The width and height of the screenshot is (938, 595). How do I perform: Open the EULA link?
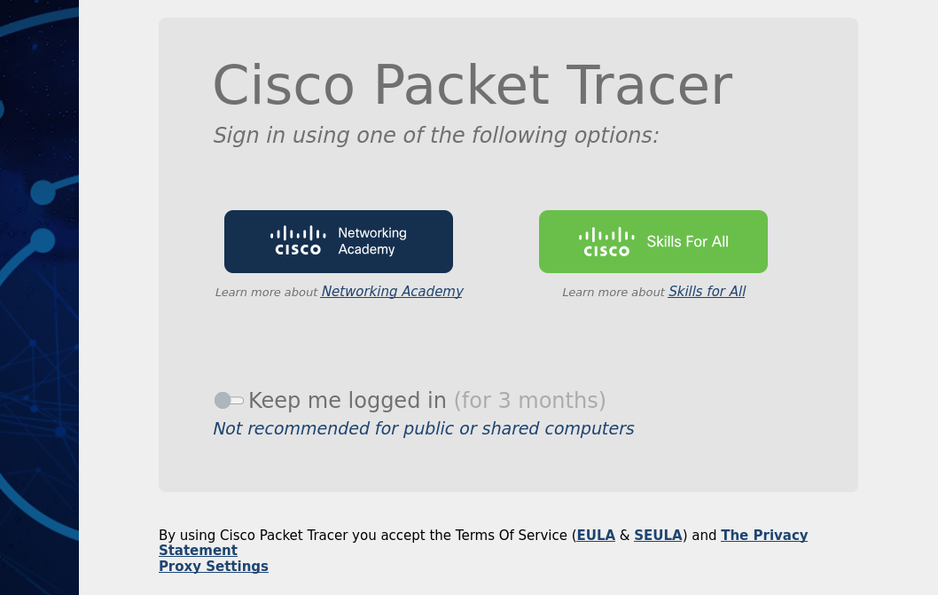(x=596, y=535)
